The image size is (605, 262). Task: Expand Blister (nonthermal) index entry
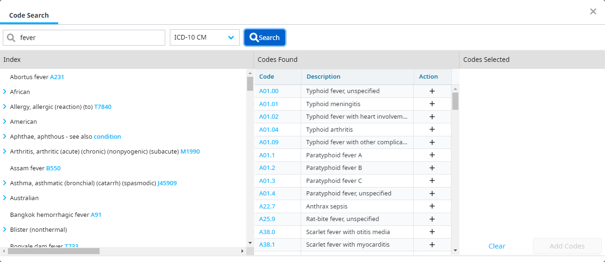click(5, 229)
